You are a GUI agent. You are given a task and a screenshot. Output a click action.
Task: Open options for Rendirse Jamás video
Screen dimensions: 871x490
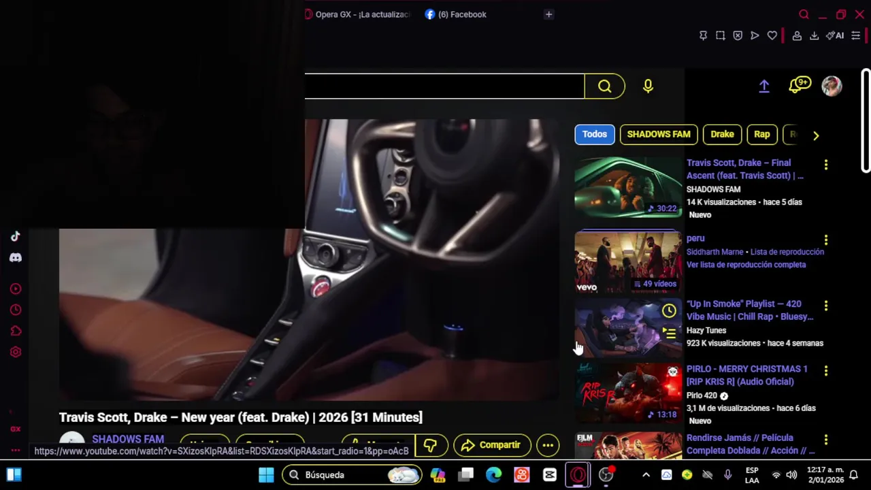point(825,440)
